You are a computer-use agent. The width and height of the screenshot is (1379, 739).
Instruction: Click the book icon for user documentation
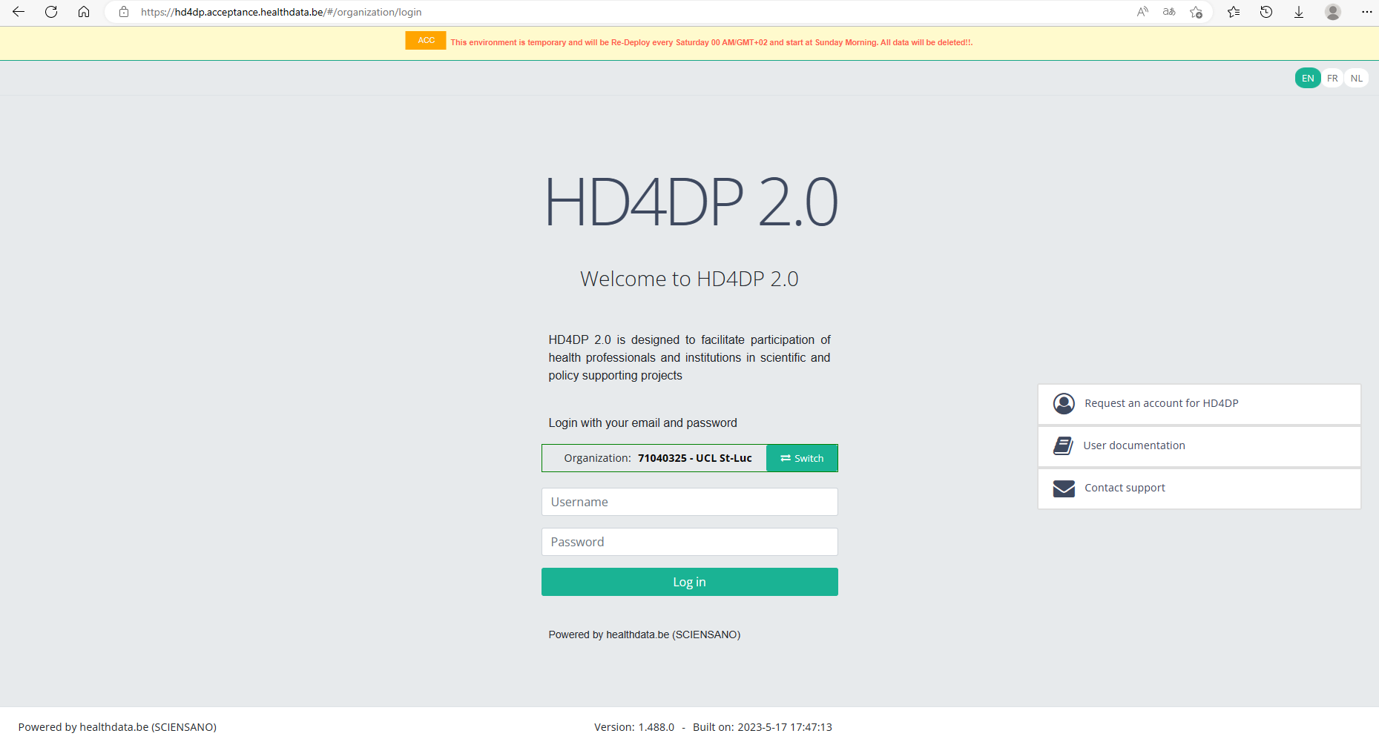pyautogui.click(x=1063, y=445)
